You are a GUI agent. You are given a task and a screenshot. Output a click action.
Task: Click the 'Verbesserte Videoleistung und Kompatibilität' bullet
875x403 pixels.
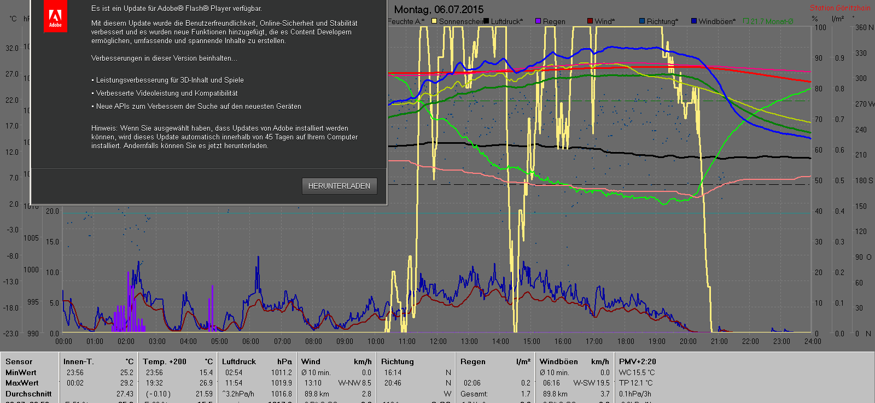164,93
